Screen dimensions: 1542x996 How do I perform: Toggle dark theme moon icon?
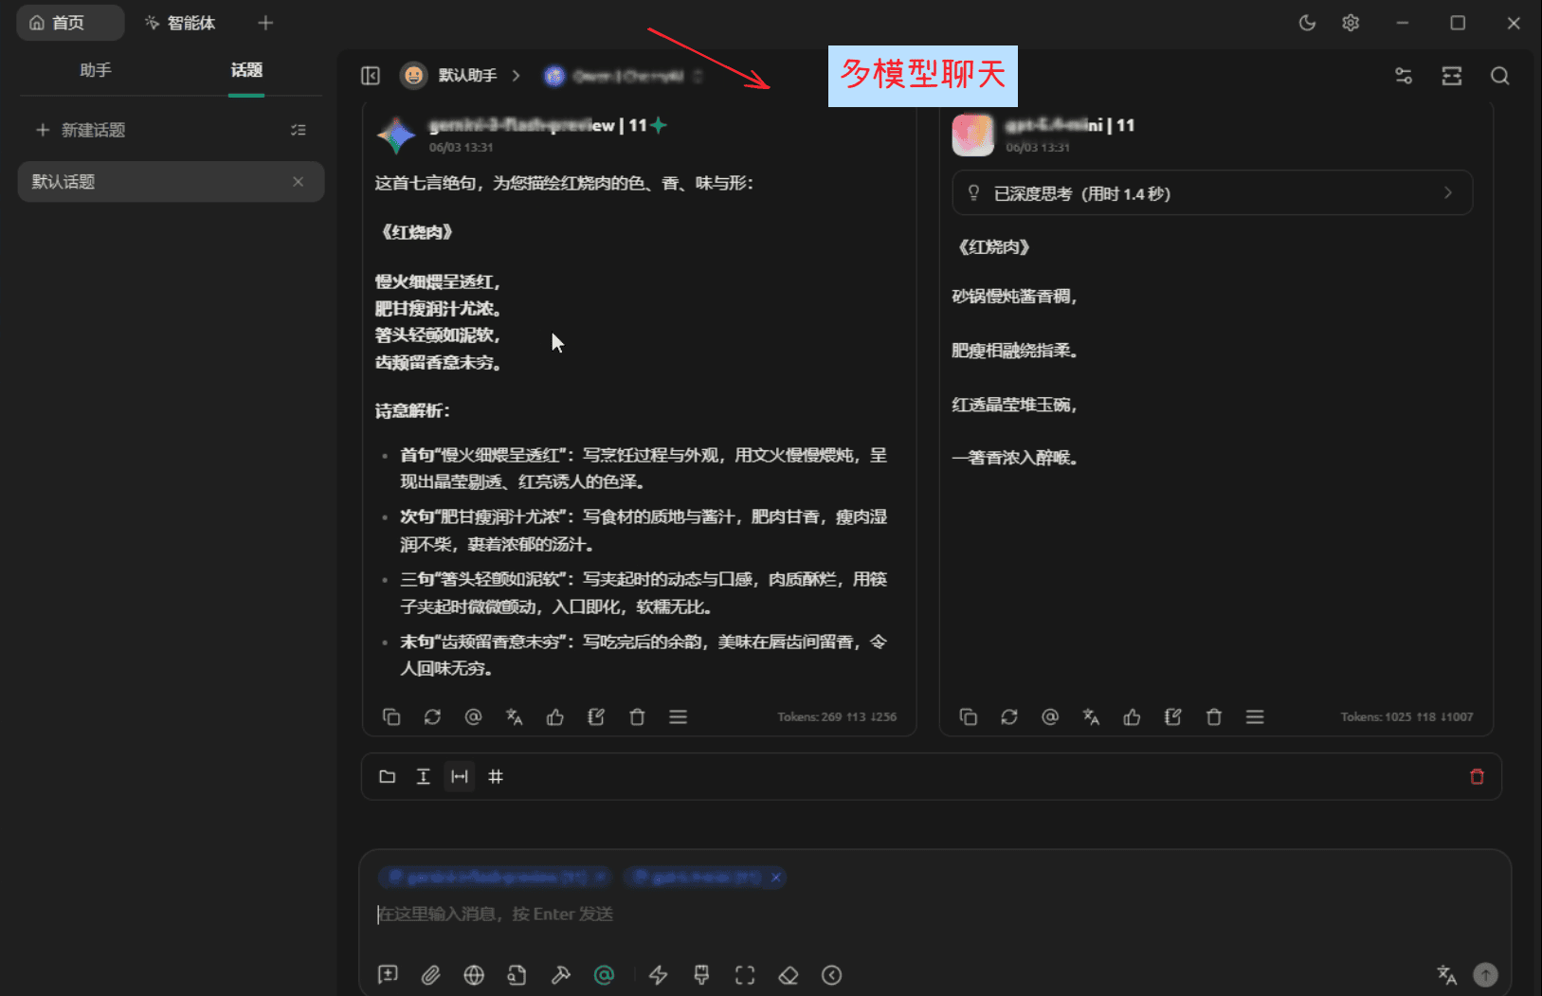pyautogui.click(x=1307, y=23)
